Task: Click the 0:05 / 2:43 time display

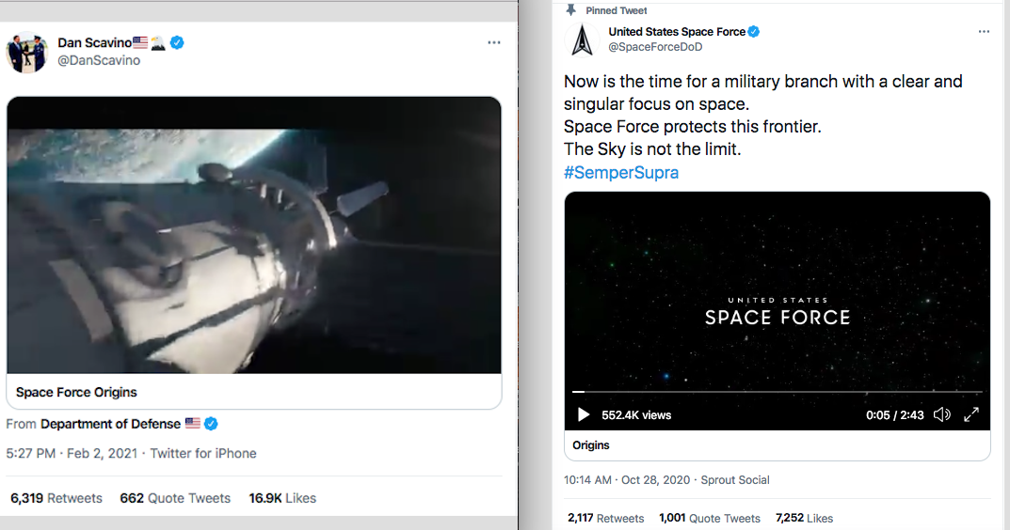Action: [x=895, y=415]
